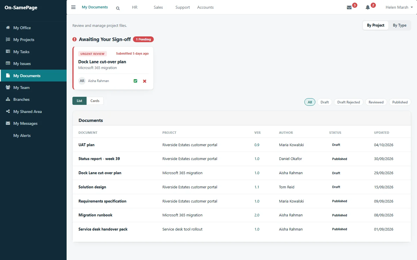Click the On-SamePage logo
417x260 pixels.
click(21, 8)
